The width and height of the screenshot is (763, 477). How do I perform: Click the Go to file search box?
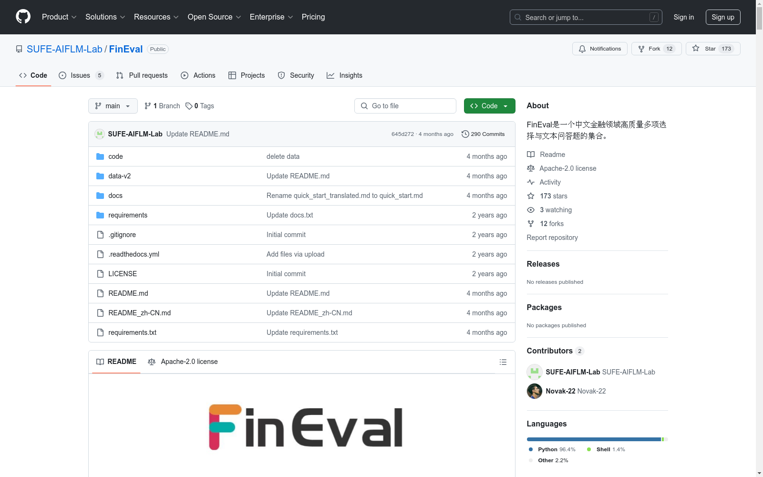pyautogui.click(x=405, y=106)
